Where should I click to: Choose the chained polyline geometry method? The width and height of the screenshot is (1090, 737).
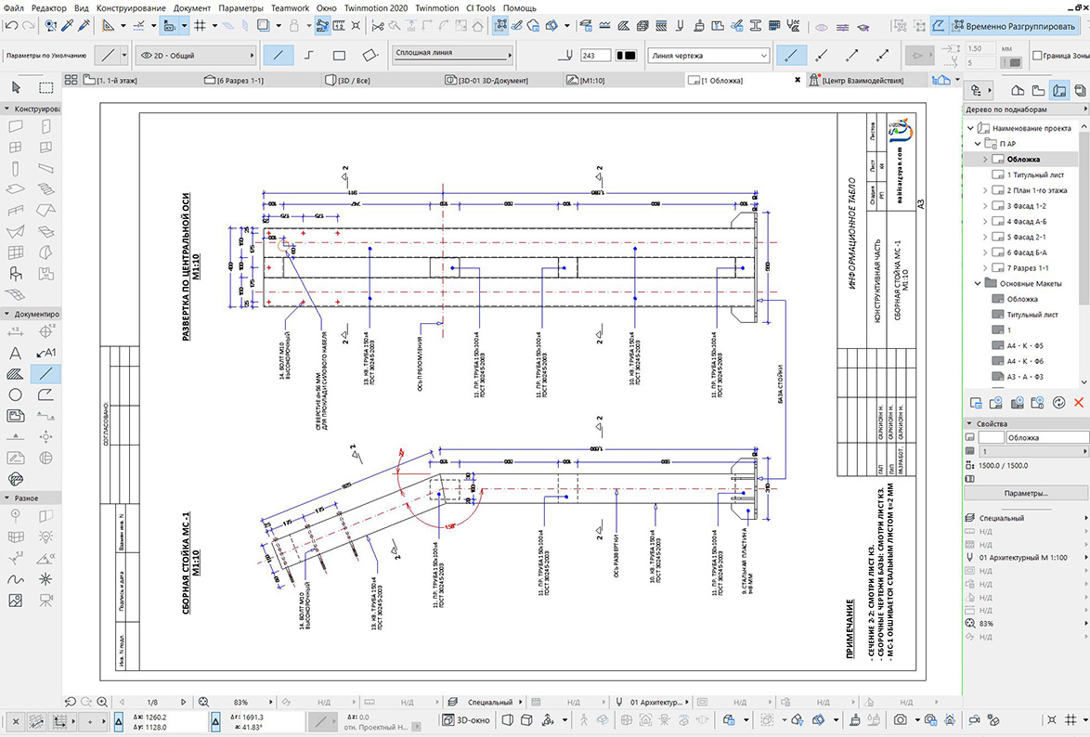point(308,55)
